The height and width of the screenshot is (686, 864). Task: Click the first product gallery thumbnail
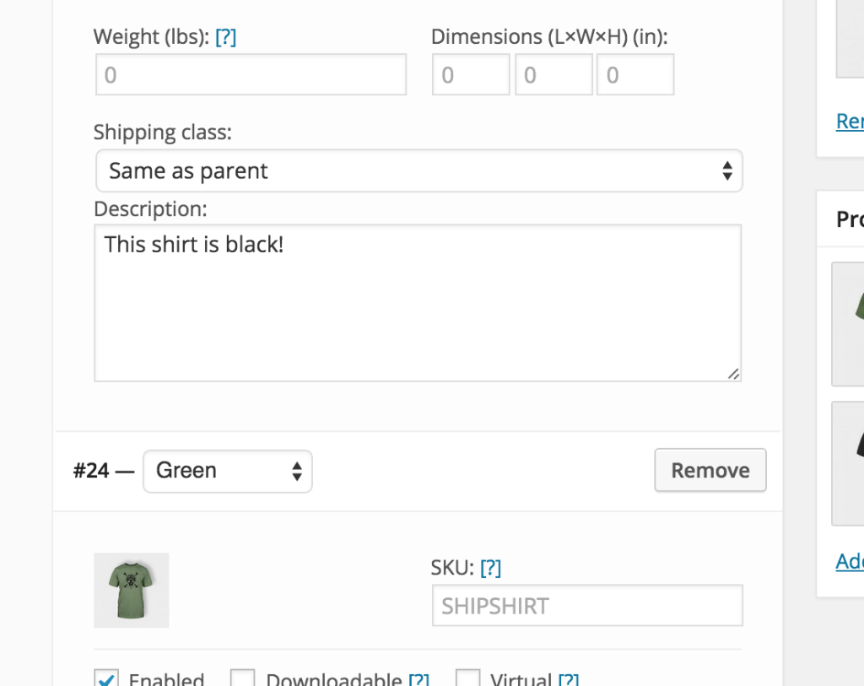(x=854, y=325)
